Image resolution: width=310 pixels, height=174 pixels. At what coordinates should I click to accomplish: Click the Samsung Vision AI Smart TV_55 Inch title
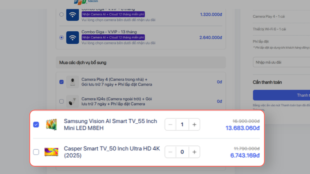pos(110,125)
